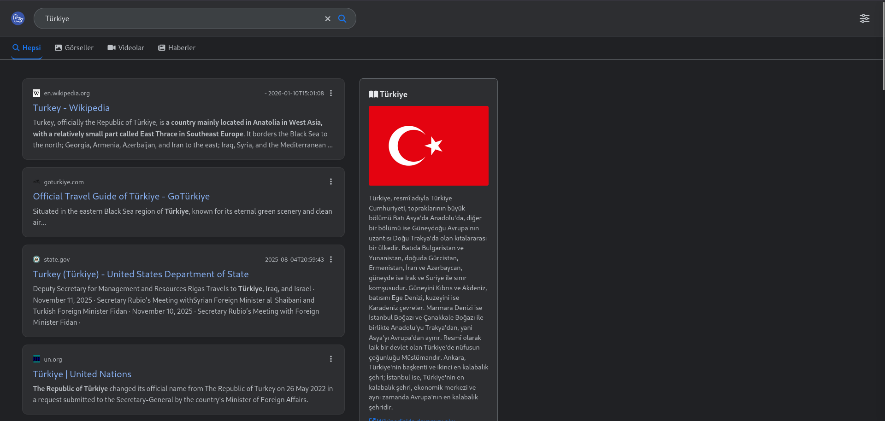Expand options menu for state.gov result
The height and width of the screenshot is (421, 885).
click(331, 259)
